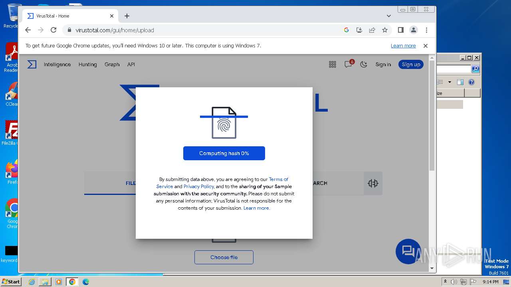Show hidden tray icons arrow
The width and height of the screenshot is (511, 287).
[445, 282]
